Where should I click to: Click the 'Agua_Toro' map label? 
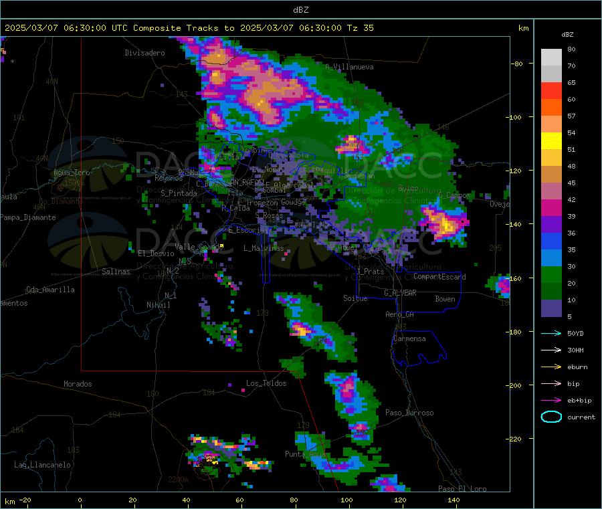click(x=72, y=173)
